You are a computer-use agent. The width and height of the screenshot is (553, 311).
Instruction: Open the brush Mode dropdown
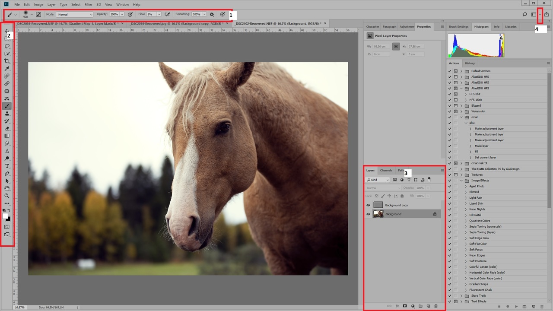pos(74,14)
